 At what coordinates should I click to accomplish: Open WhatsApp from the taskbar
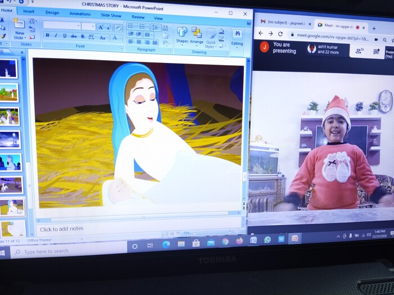pos(267,240)
